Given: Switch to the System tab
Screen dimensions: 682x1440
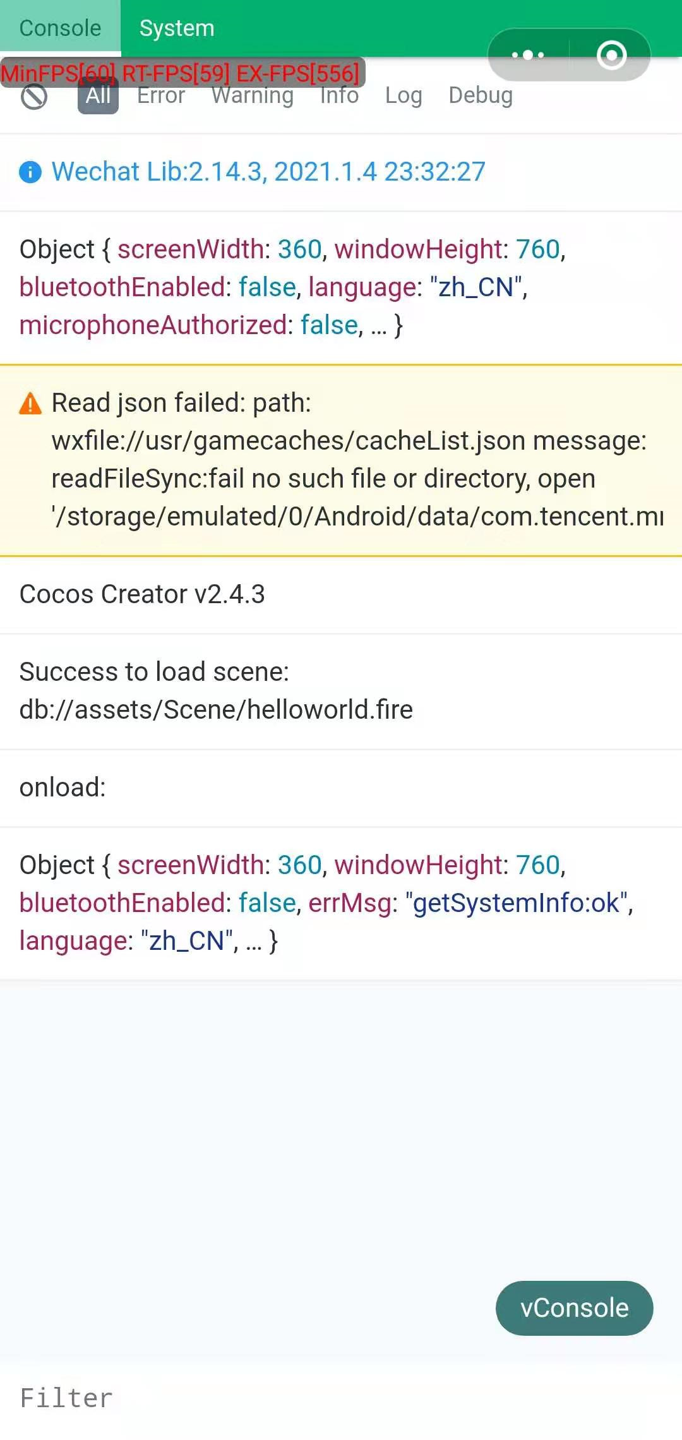Looking at the screenshot, I should (177, 28).
